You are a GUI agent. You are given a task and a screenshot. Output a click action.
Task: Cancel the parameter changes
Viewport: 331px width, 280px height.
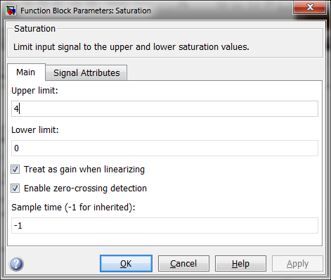(183, 264)
